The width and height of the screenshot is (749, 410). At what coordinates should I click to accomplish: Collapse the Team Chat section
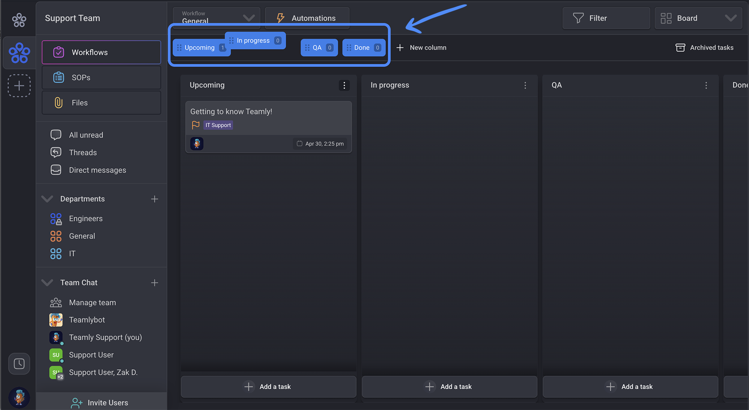pos(47,282)
